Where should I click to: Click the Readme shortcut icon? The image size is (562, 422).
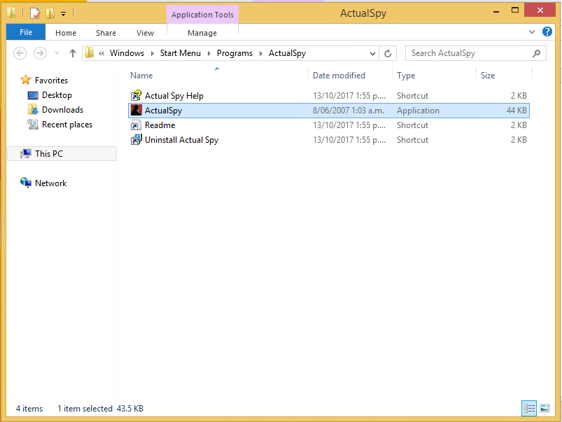(x=136, y=125)
